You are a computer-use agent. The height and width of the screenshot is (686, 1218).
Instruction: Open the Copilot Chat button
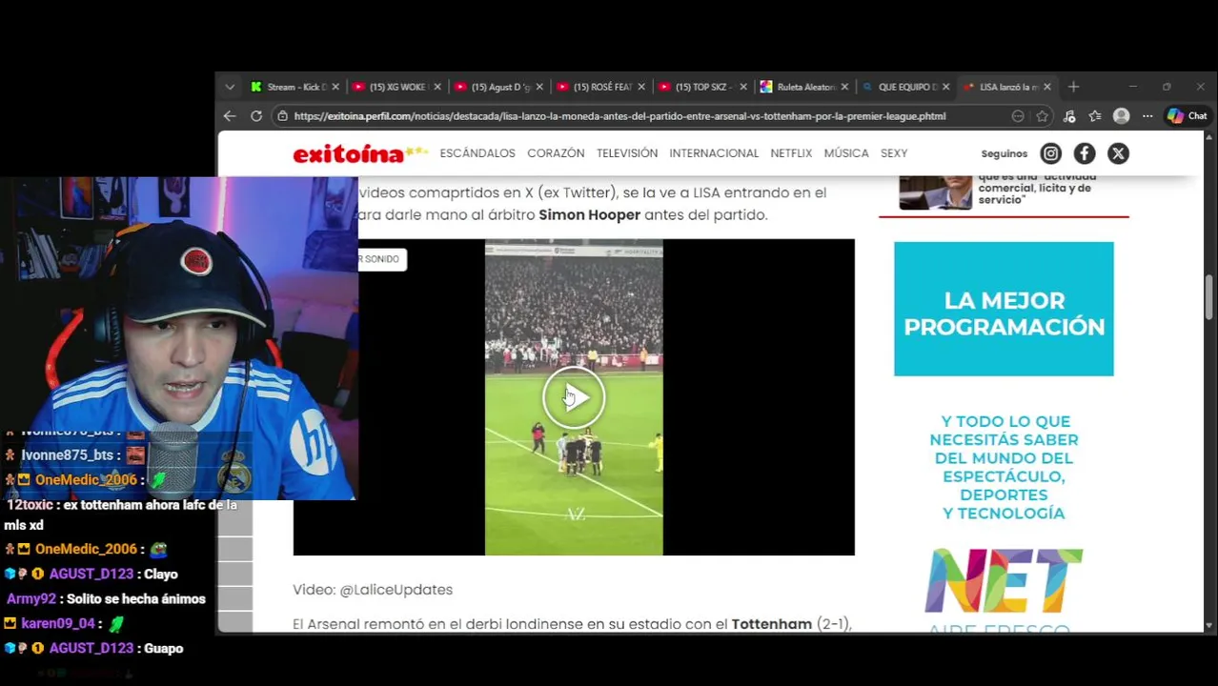[1188, 116]
